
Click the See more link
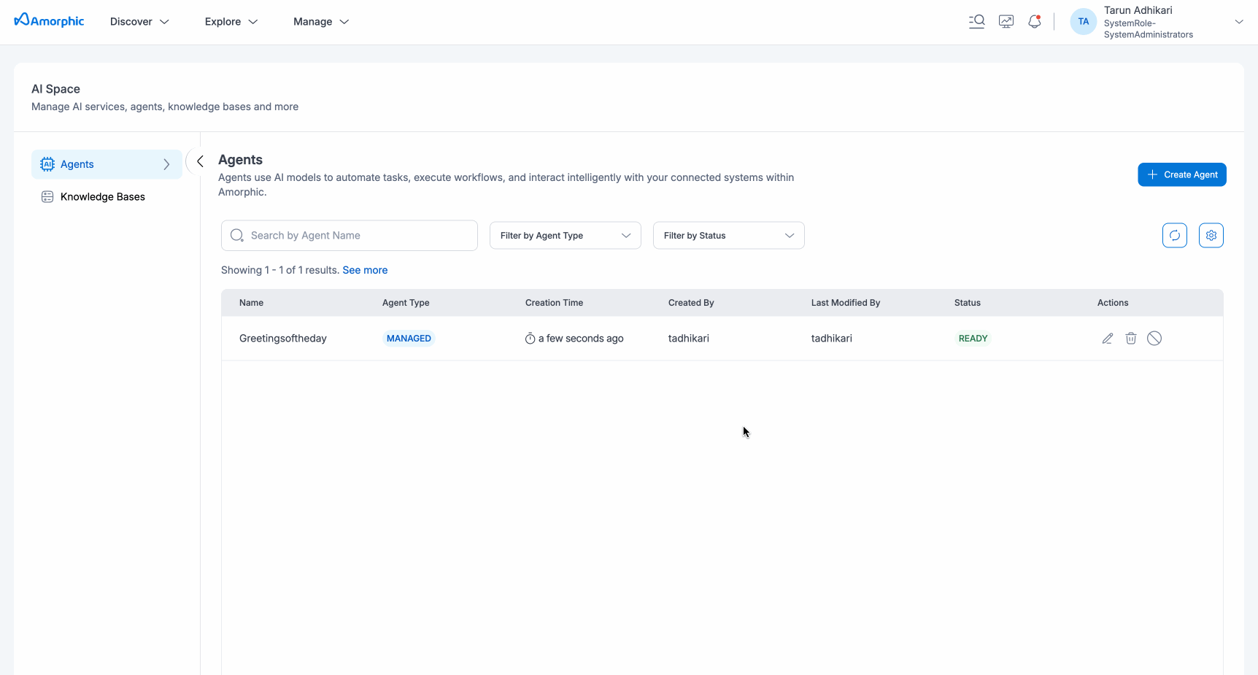(365, 270)
